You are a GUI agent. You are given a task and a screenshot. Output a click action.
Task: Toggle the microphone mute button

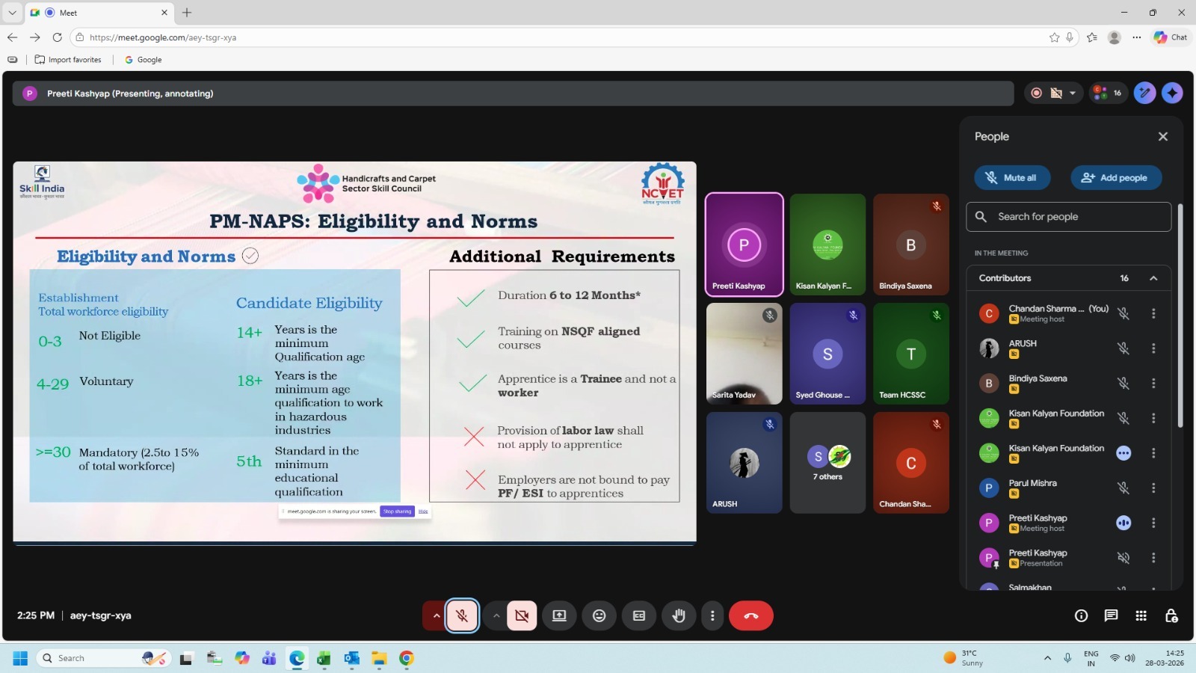[462, 615]
